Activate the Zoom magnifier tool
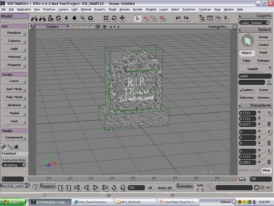 point(83,18)
